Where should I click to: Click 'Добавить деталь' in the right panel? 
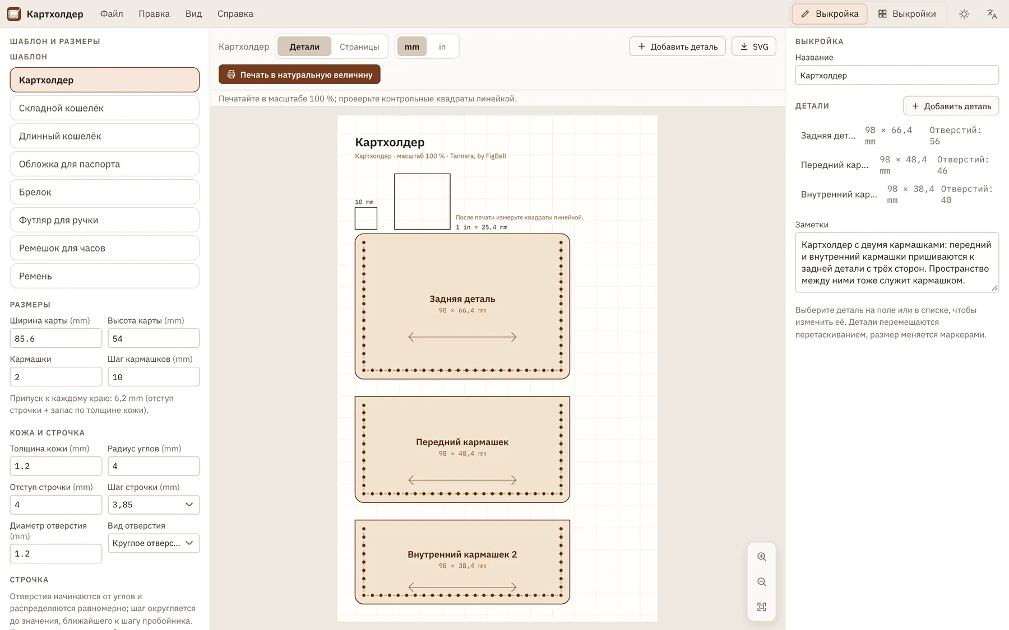tap(951, 106)
